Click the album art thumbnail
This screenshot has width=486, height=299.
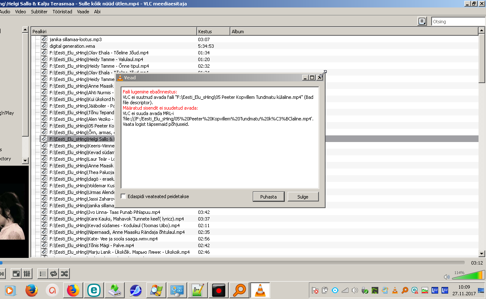14,211
